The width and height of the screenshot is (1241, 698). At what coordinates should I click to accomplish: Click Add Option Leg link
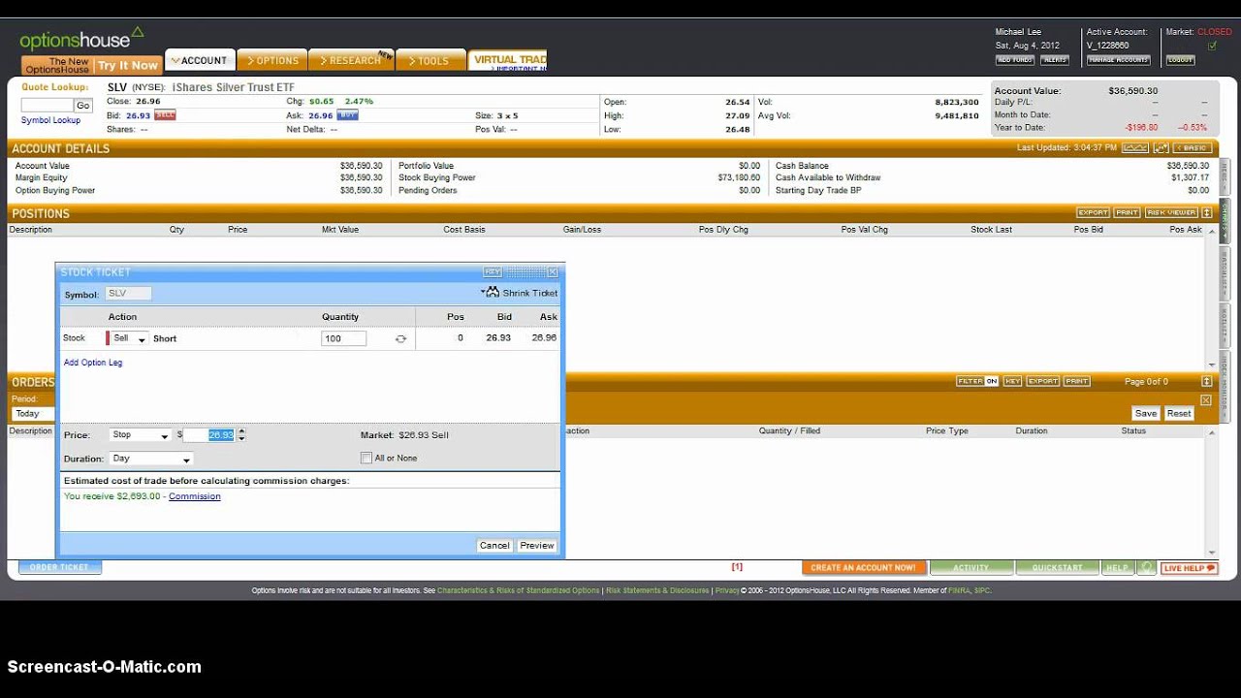pyautogui.click(x=93, y=363)
